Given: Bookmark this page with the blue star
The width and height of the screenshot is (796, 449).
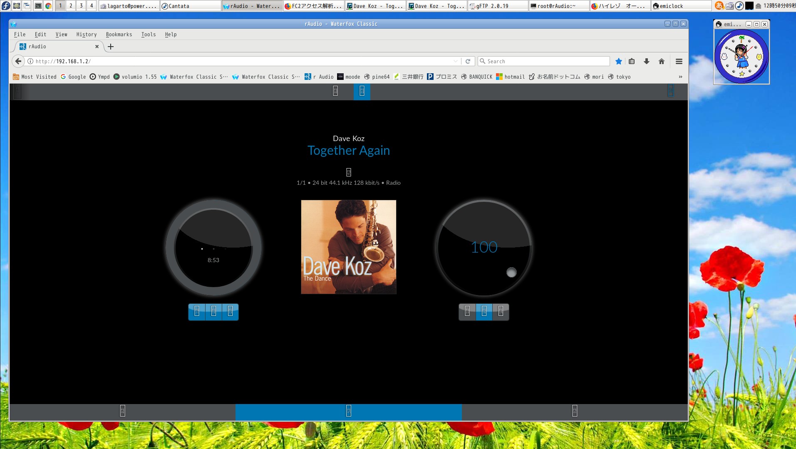Looking at the screenshot, I should 619,62.
